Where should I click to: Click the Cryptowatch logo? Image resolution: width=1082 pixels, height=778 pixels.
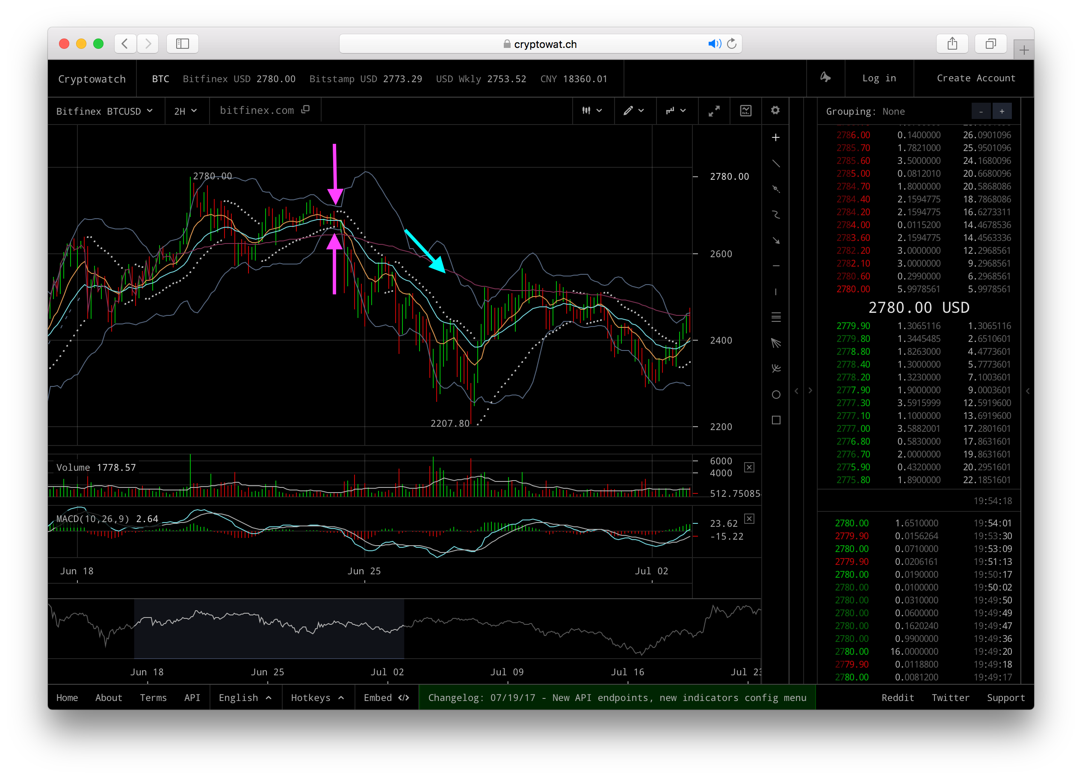pos(92,79)
